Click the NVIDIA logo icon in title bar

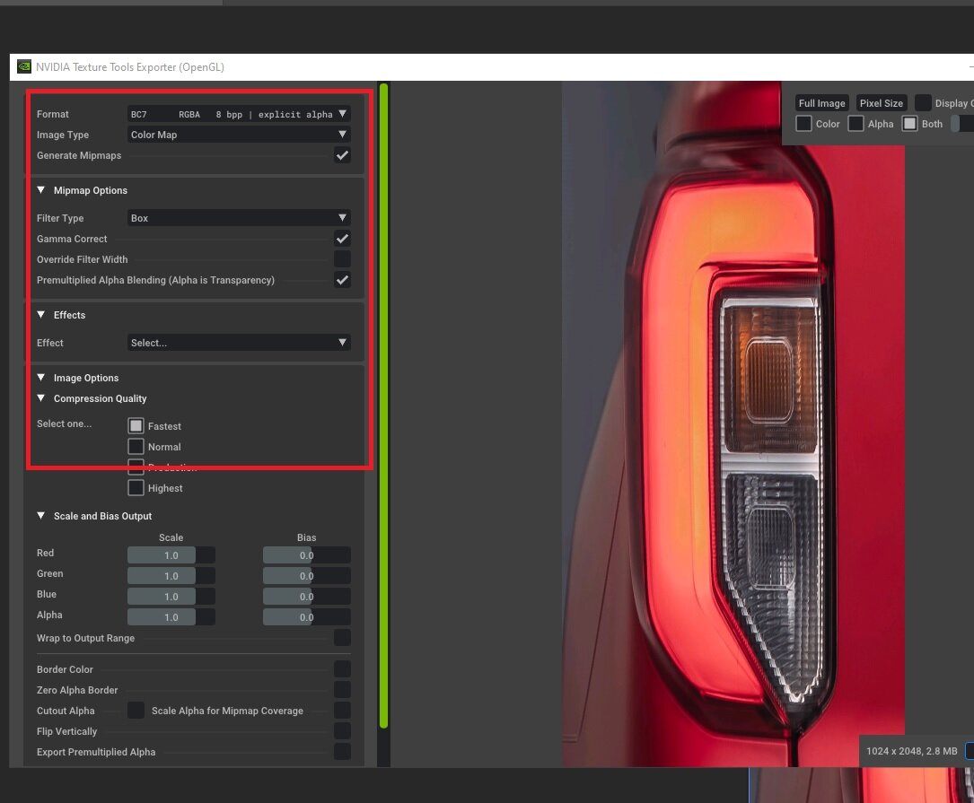point(24,66)
